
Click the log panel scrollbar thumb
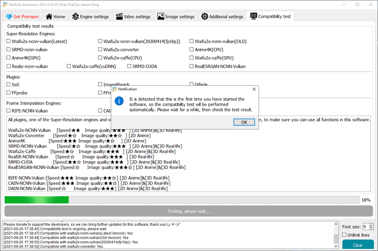(336, 239)
